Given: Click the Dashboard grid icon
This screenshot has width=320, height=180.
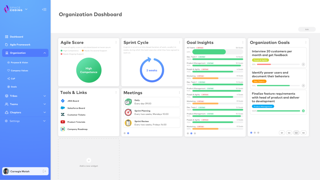Looking at the screenshot, I should click(x=6, y=37).
